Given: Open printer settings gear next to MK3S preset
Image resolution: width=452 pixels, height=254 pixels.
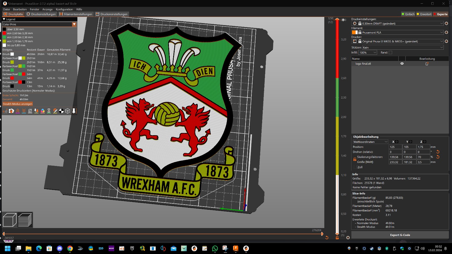Looking at the screenshot, I should [446, 41].
